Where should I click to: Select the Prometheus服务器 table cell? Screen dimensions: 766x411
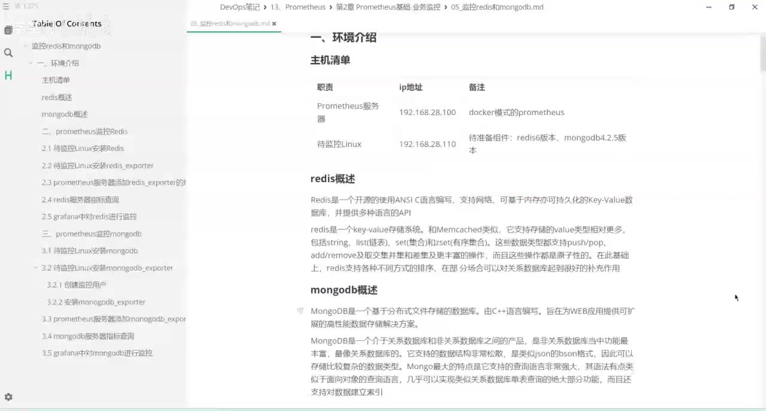click(x=348, y=113)
